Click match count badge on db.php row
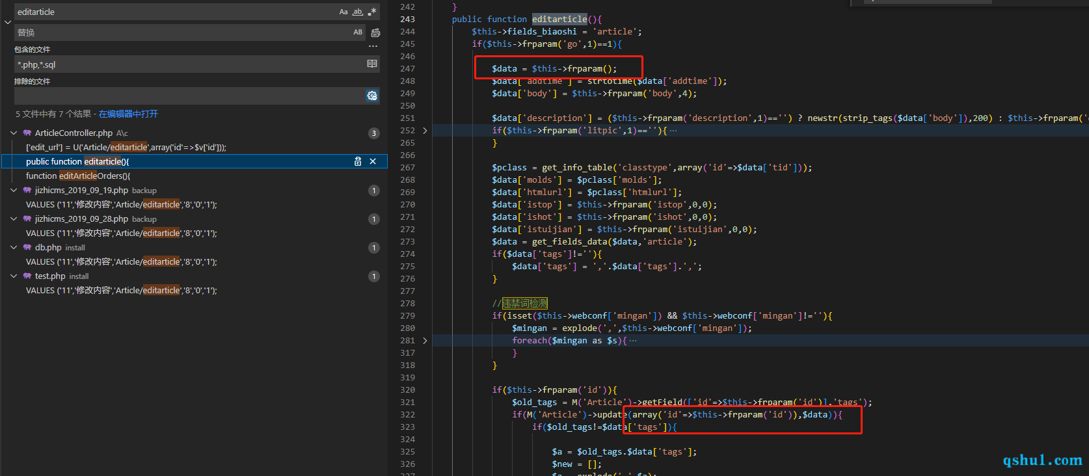This screenshot has height=476, width=1089. 373,248
